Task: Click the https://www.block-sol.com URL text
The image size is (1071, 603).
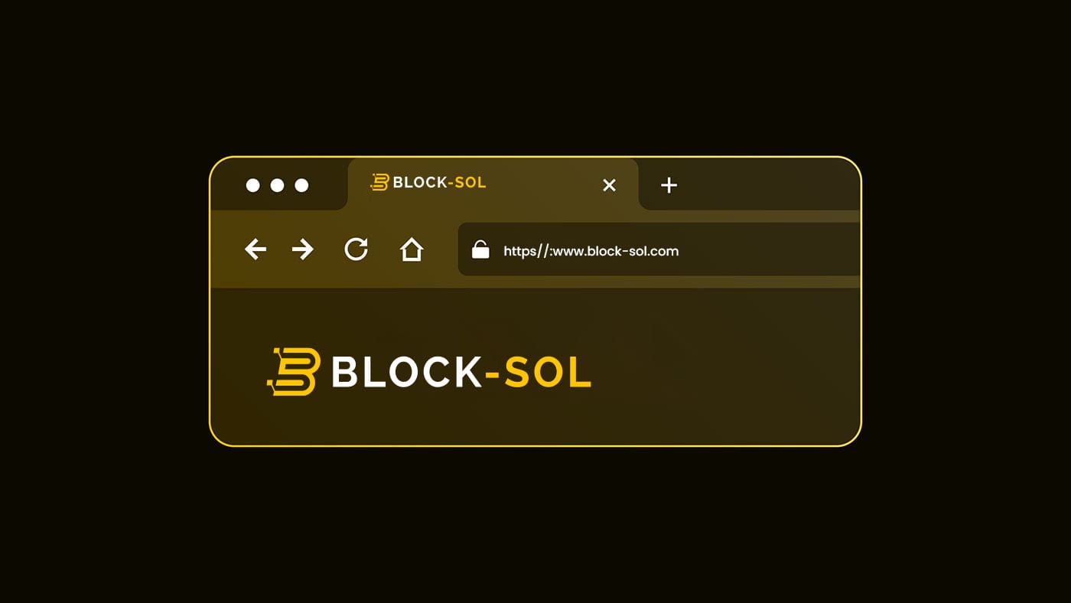Action: click(591, 251)
